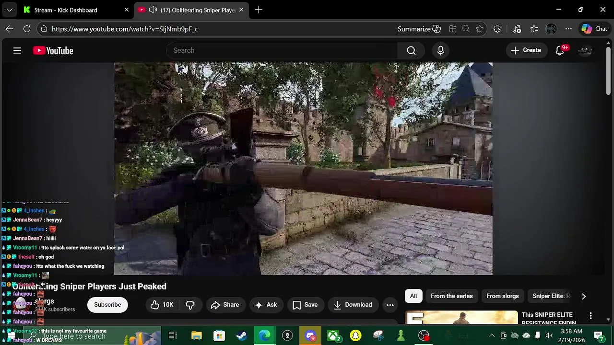Download the video
The height and width of the screenshot is (345, 614).
click(353, 305)
